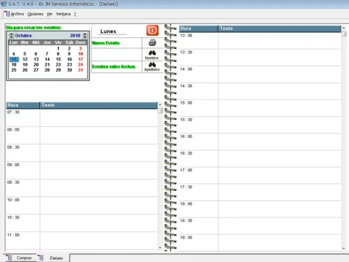
Task: Open the Ventana menu
Action: click(63, 14)
